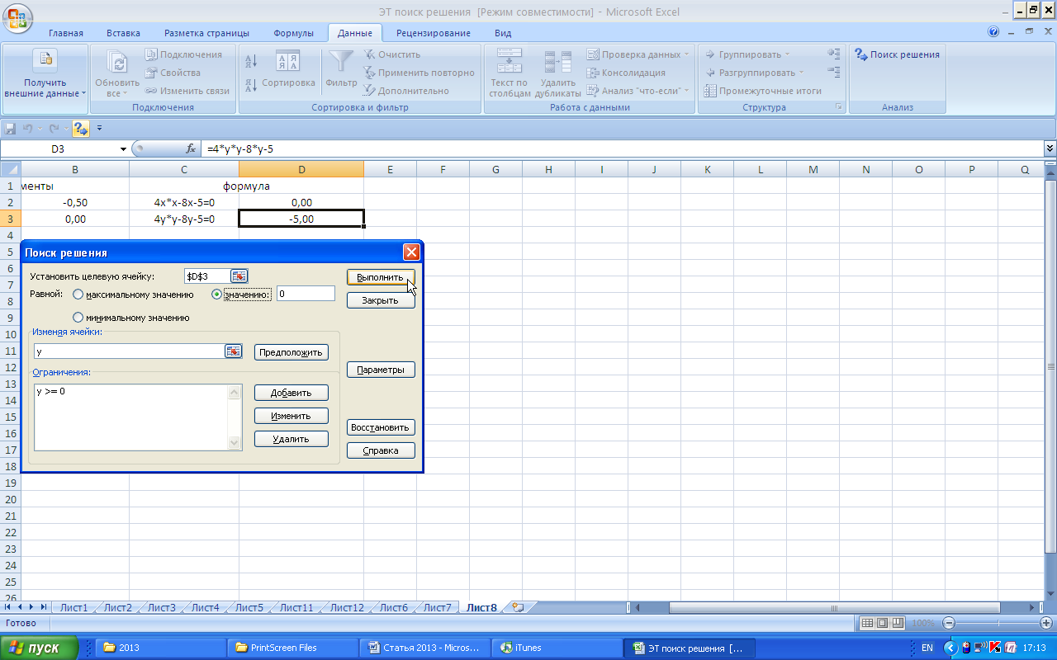Click the Добавить constraint button
The width and height of the screenshot is (1057, 660).
click(291, 393)
